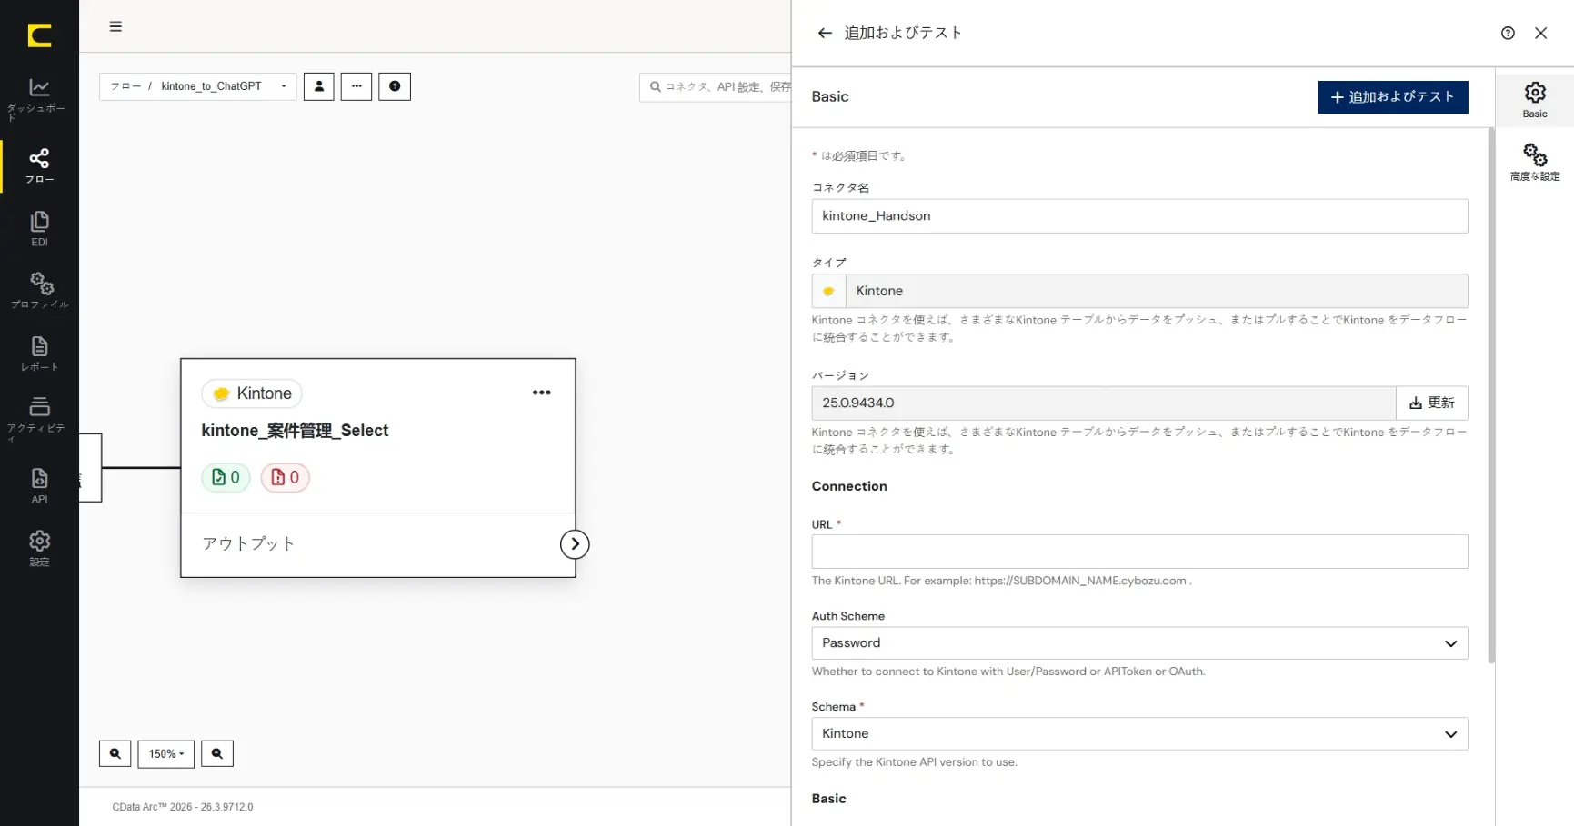Image resolution: width=1574 pixels, height=826 pixels.
Task: Open the 150% zoom level dropdown
Action: 166,753
